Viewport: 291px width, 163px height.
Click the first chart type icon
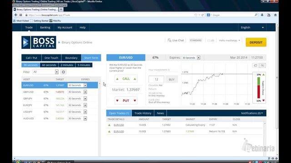[x=256, y=65]
